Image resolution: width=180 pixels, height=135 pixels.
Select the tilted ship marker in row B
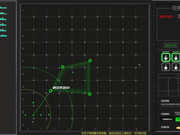(x=49, y=114)
